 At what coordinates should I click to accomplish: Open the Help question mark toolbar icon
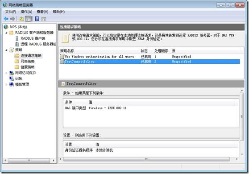pyautogui.click(x=37, y=19)
